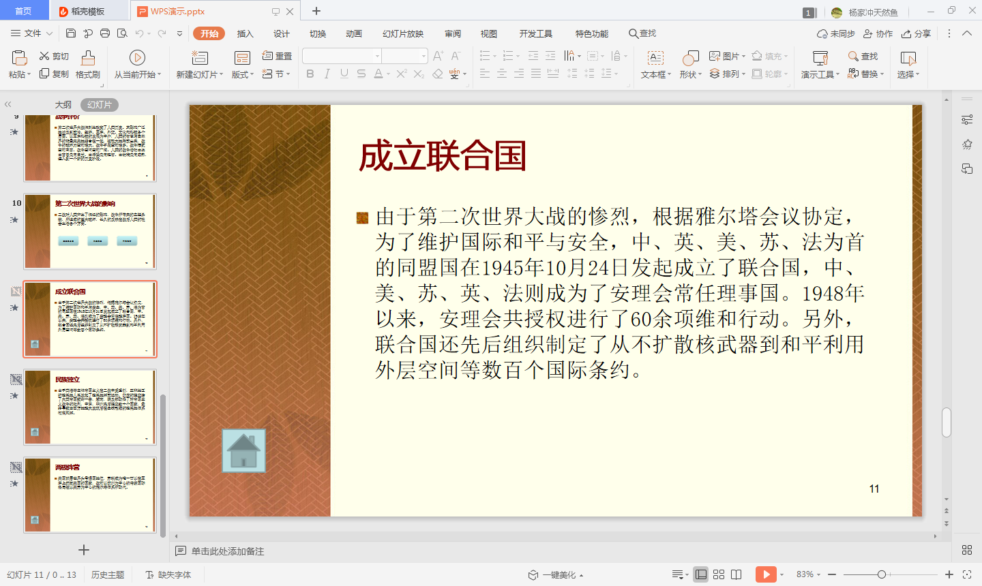Open the Review (审阅) ribbon tab
Image resolution: width=982 pixels, height=586 pixels.
(453, 33)
